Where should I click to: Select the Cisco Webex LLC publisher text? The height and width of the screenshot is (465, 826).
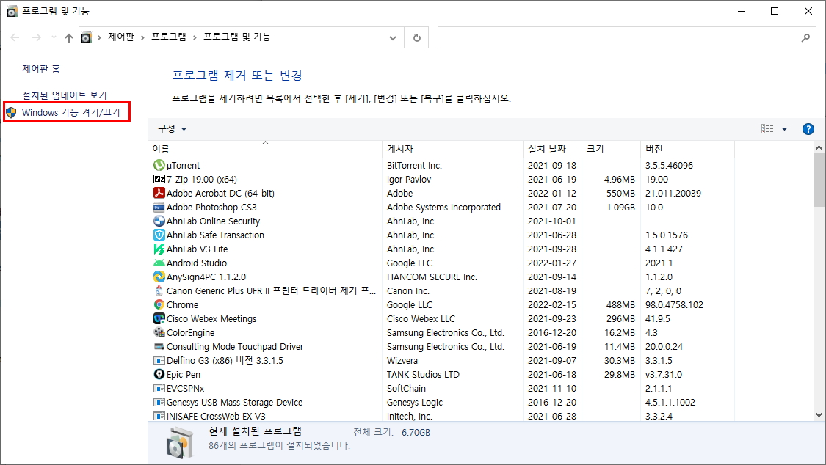pyautogui.click(x=421, y=319)
